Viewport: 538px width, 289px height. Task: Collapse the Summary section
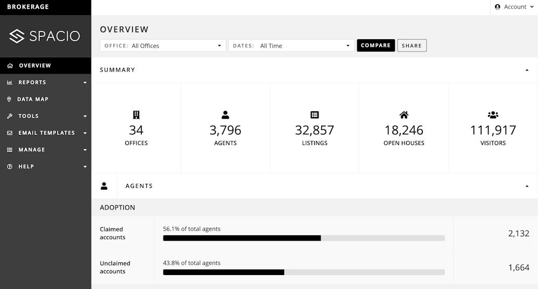tap(527, 70)
